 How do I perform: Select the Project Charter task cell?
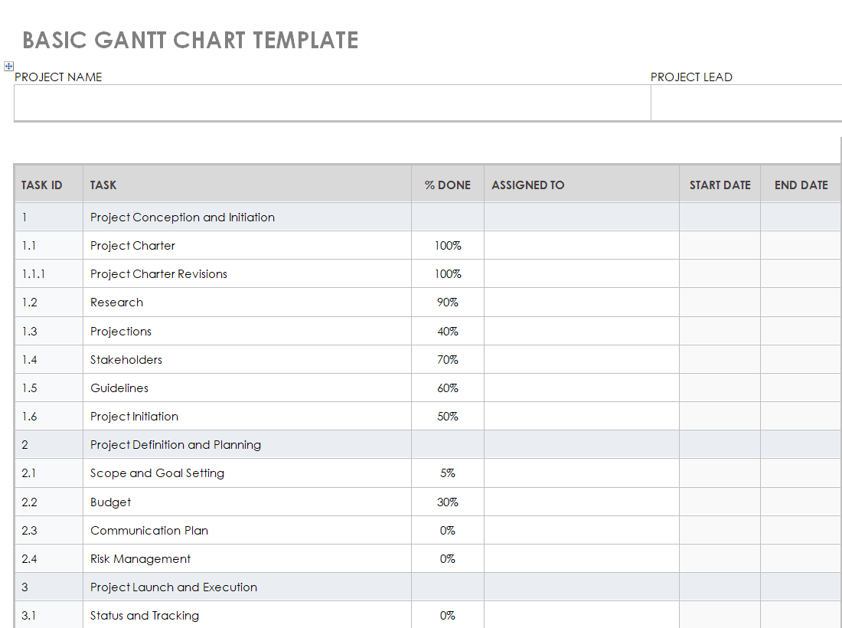247,246
